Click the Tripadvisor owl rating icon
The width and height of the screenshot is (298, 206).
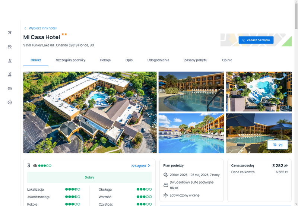(x=35, y=165)
